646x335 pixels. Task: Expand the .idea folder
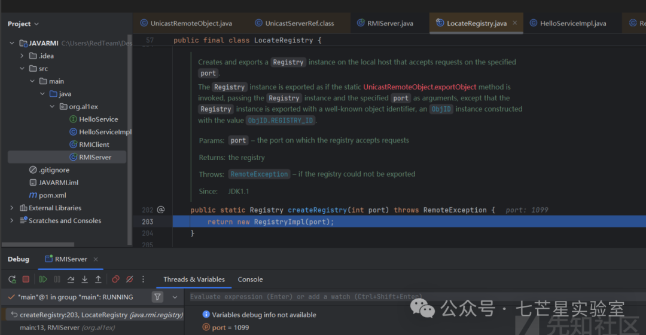[22, 56]
